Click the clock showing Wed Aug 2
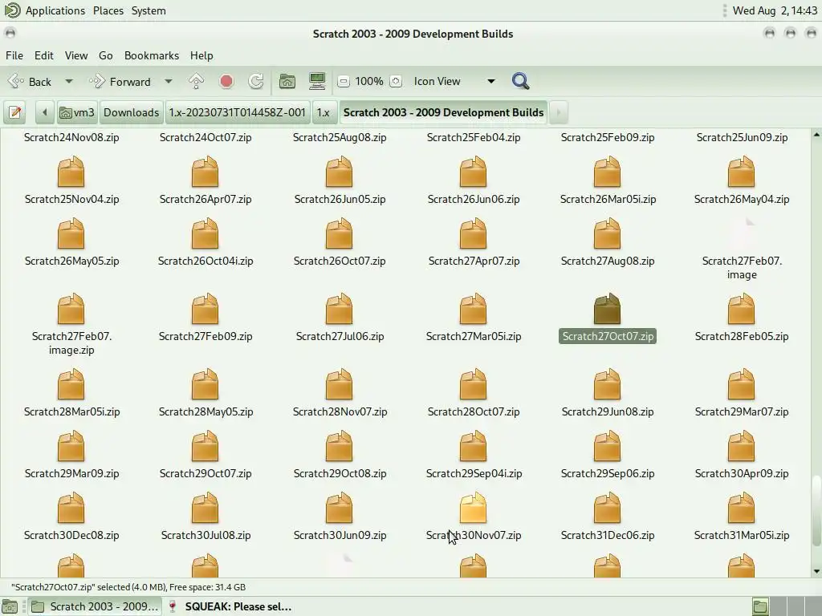 (775, 10)
